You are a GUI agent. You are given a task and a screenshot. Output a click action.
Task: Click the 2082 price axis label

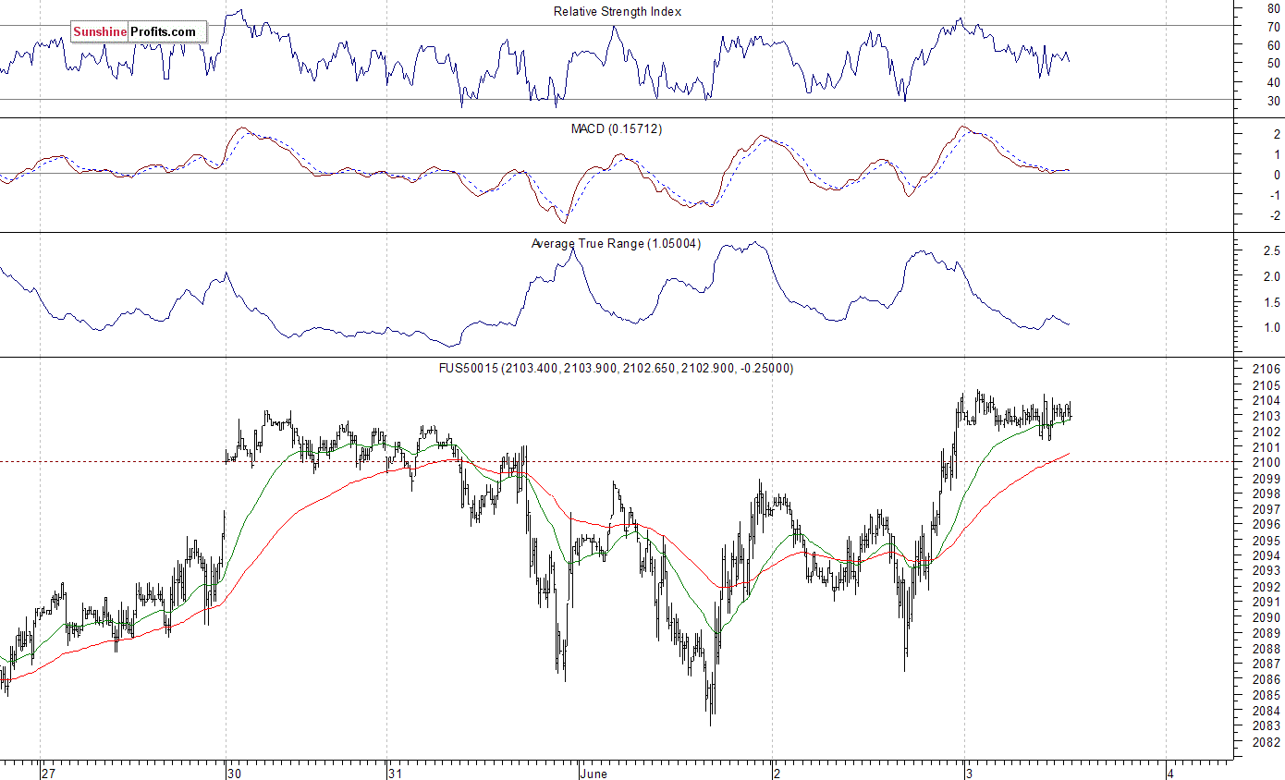[x=1267, y=741]
